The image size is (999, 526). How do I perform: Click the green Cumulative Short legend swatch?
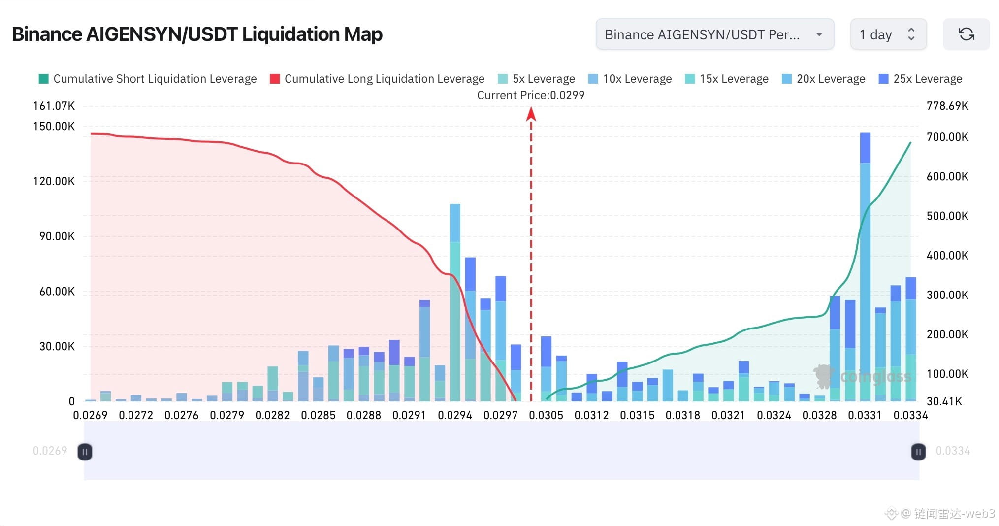[x=44, y=79]
